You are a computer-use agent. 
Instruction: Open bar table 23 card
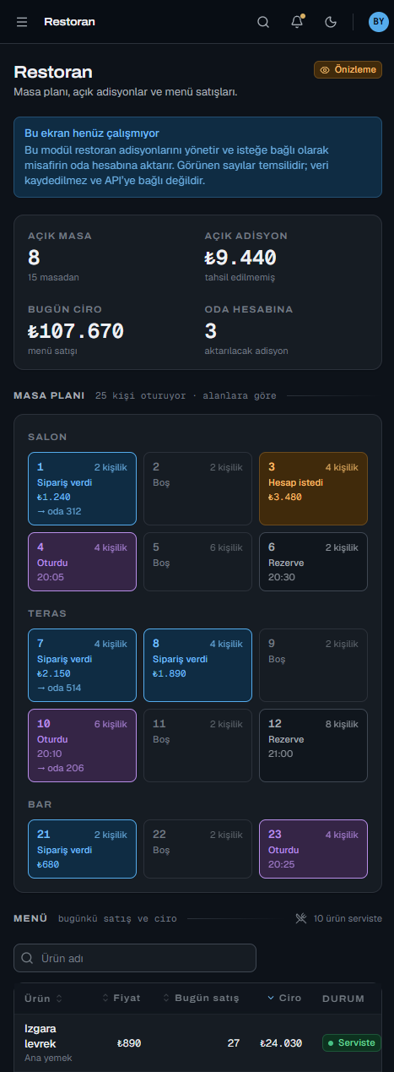coord(313,849)
